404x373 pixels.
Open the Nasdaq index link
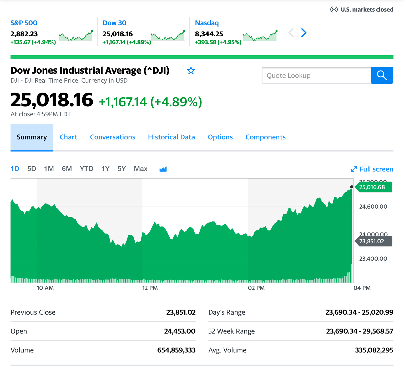click(x=207, y=23)
